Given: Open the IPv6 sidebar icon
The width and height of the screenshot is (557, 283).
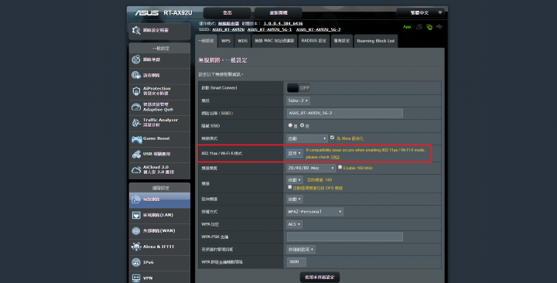Looking at the screenshot, I should tap(136, 262).
